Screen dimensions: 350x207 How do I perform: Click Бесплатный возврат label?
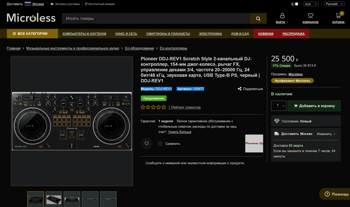(101, 4)
